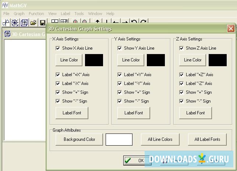Toggle Label "-Y" Axis checkbox
Image resolution: width=237 pixels, height=171 pixels.
(120, 83)
